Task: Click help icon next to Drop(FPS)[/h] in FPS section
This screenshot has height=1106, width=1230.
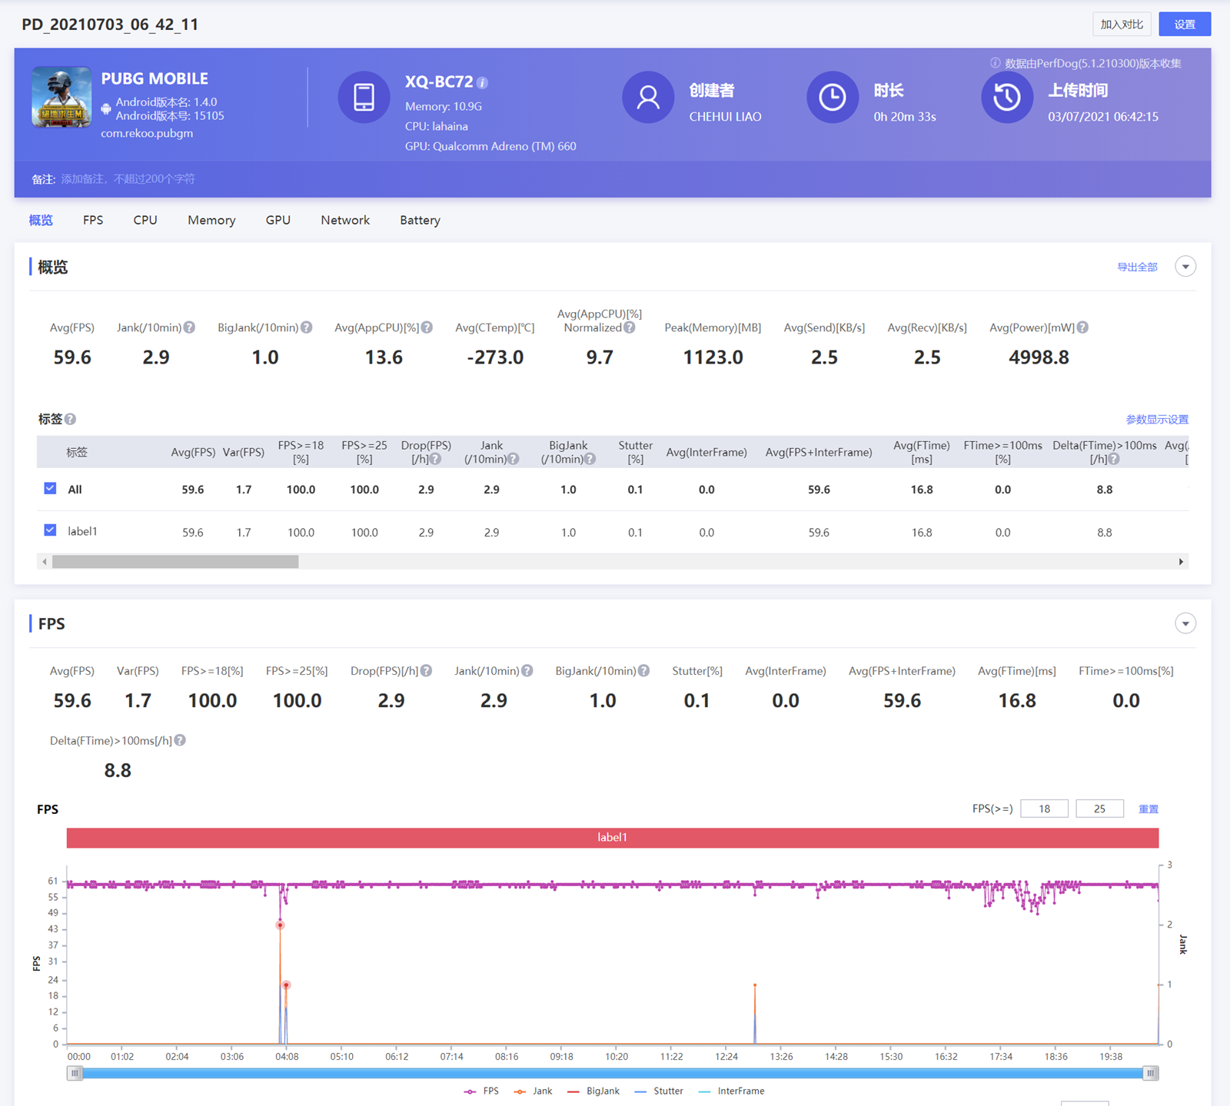Action: tap(427, 671)
